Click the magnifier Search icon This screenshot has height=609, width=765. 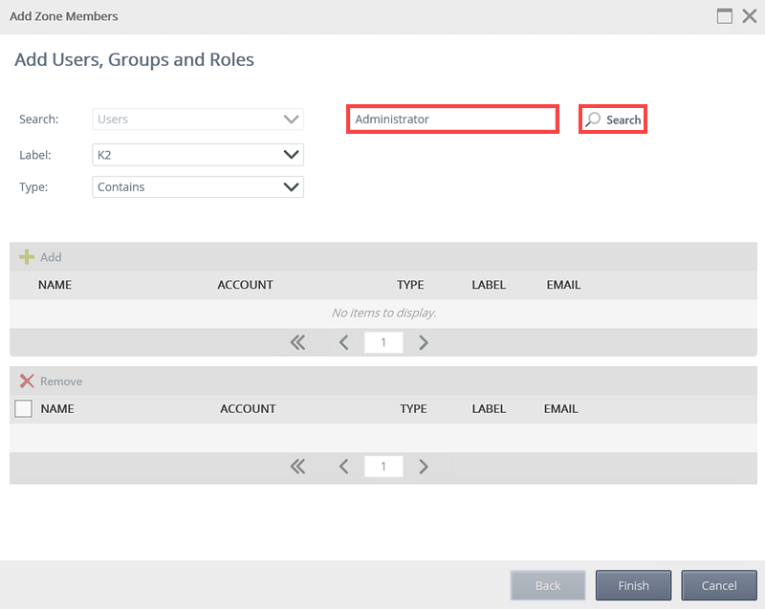tap(594, 120)
